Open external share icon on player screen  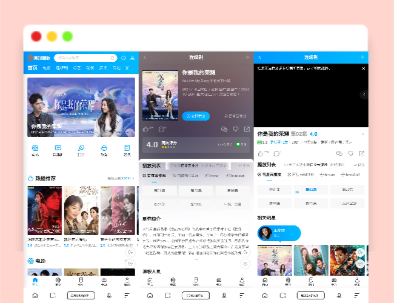pos(362,153)
